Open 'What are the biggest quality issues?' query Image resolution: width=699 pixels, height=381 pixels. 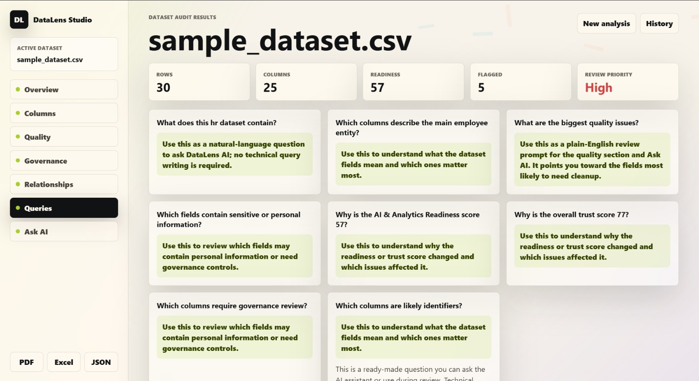[x=592, y=152]
